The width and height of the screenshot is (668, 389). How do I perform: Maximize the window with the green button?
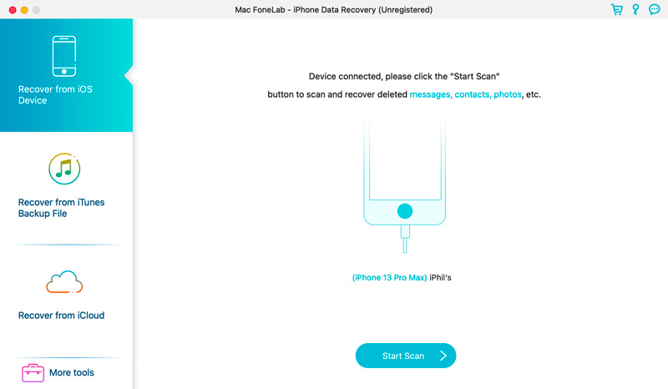point(38,10)
